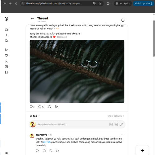Image resolution: width=155 pixels, height=155 pixels.
Task: Reply to asprastyo's comment
Action: 44,151
